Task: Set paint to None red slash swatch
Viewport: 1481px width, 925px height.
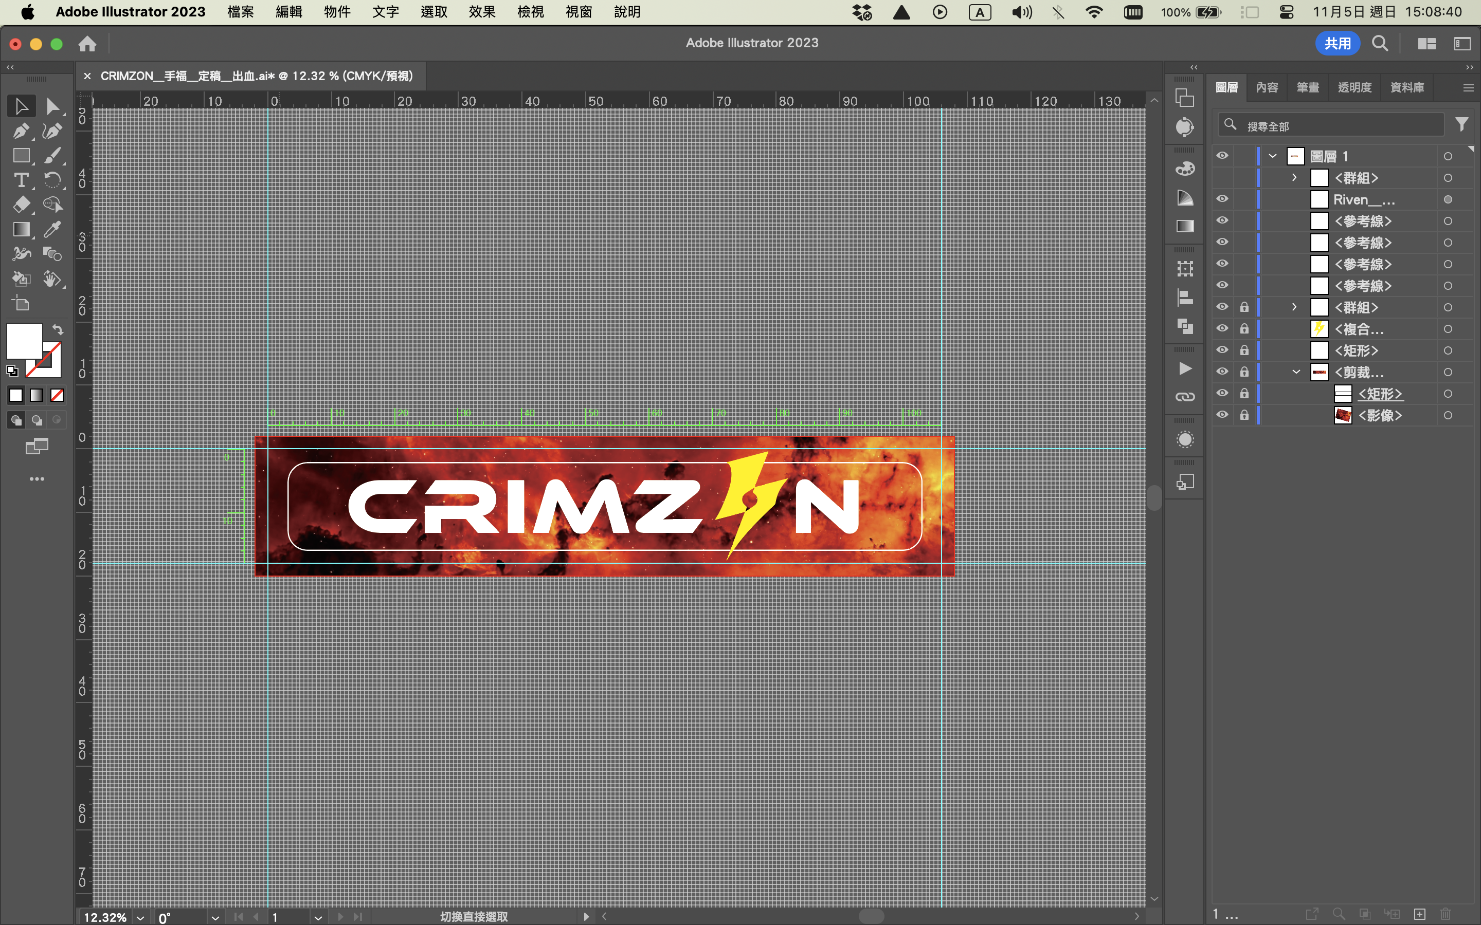Action: 57,395
